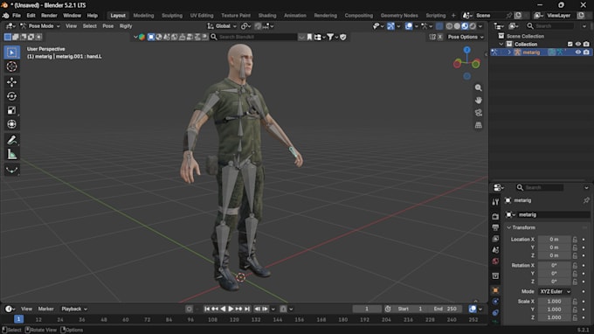Image resolution: width=594 pixels, height=334 pixels.
Task: Click the viewport zoom magnifier icon
Action: (479, 87)
